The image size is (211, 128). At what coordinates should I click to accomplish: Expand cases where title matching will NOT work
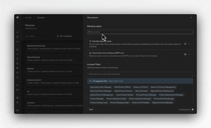189,54
